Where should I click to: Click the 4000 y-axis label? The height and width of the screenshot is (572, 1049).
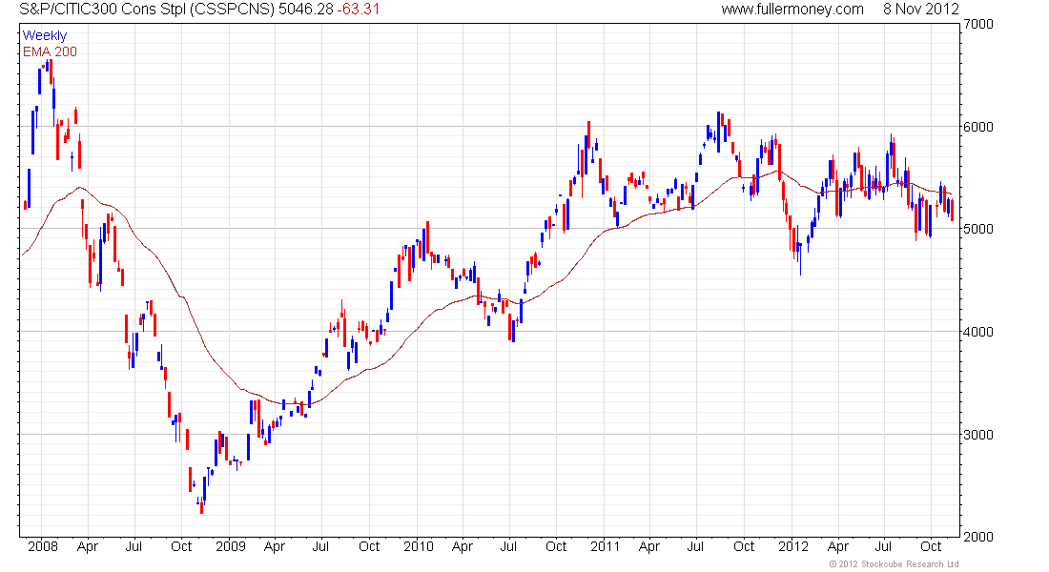pos(978,332)
